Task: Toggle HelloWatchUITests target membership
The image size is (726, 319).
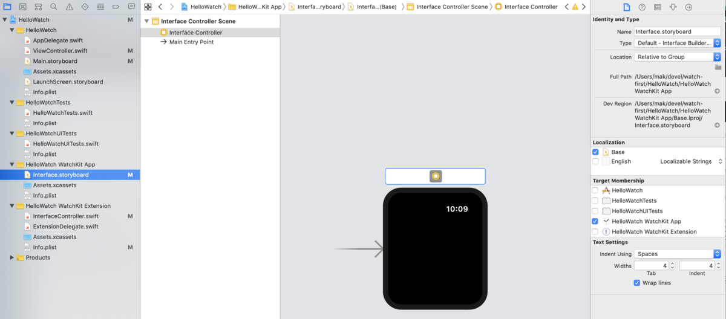Action: pos(595,211)
